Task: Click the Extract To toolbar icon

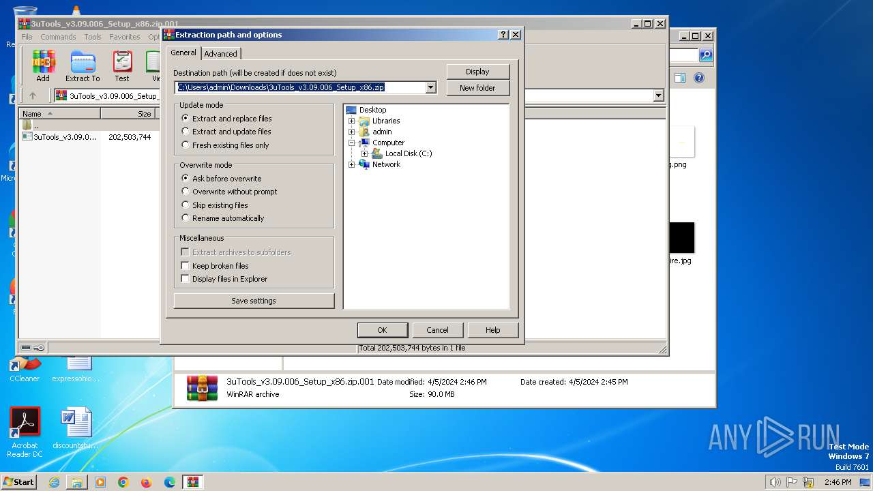Action: pos(83,66)
